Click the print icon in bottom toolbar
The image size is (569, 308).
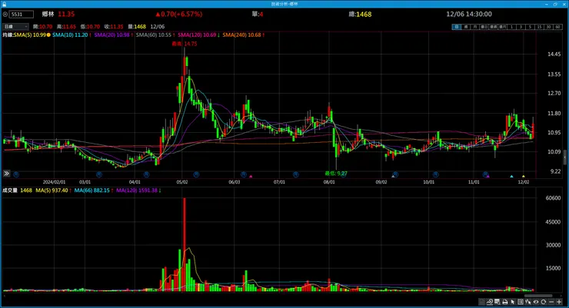[x=505, y=302]
